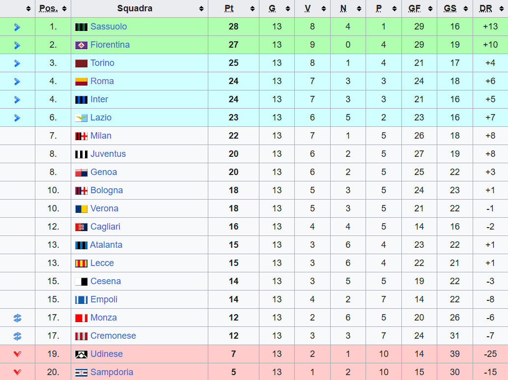Click the blue arrow icon beside Torino
This screenshot has height=380, width=508.
click(18, 63)
